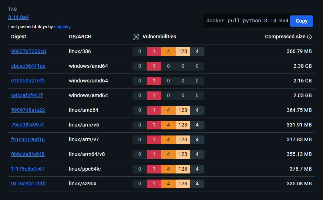Click orange medium badge in linux/amd64 row
The image size is (323, 200).
169,110
